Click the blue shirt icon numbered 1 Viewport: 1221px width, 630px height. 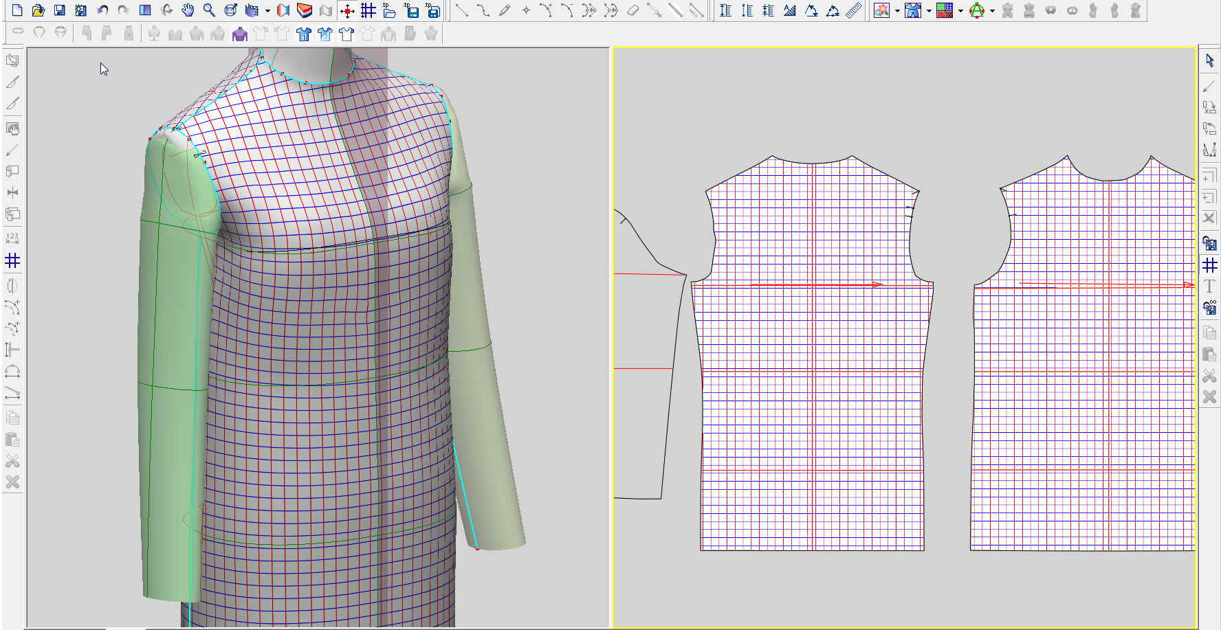(304, 34)
